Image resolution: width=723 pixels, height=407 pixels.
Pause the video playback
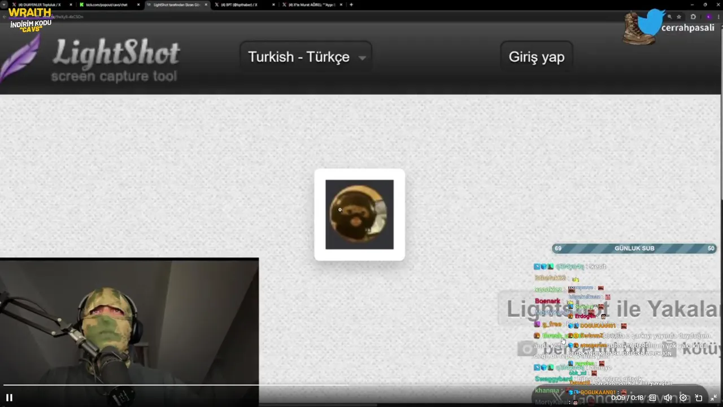[x=9, y=397]
